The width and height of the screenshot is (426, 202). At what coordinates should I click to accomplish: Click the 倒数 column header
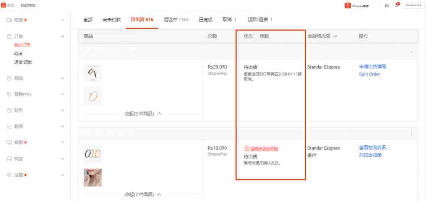(264, 36)
